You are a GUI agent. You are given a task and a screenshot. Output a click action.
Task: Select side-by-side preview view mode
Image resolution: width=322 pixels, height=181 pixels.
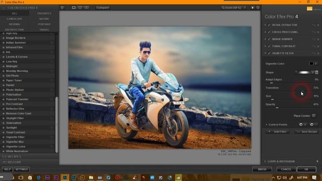87,8
